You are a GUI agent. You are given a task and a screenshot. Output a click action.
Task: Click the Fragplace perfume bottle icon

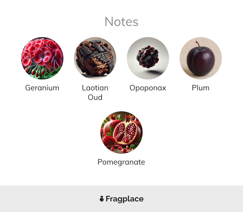(x=102, y=199)
